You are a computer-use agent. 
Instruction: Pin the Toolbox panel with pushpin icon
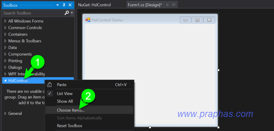pyautogui.click(x=64, y=5)
